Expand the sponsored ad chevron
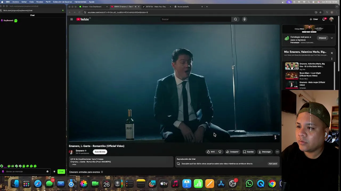The image size is (341, 191). 332,38
